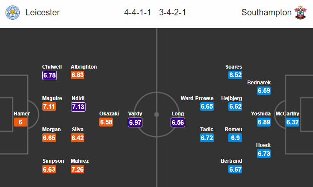Open the Southampton team name link
The image size is (313, 187).
coord(266,12)
